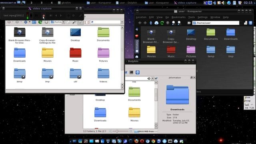The height and width of the screenshot is (144, 256).
Task: Click the record button in video capture
Action: tap(44, 16)
